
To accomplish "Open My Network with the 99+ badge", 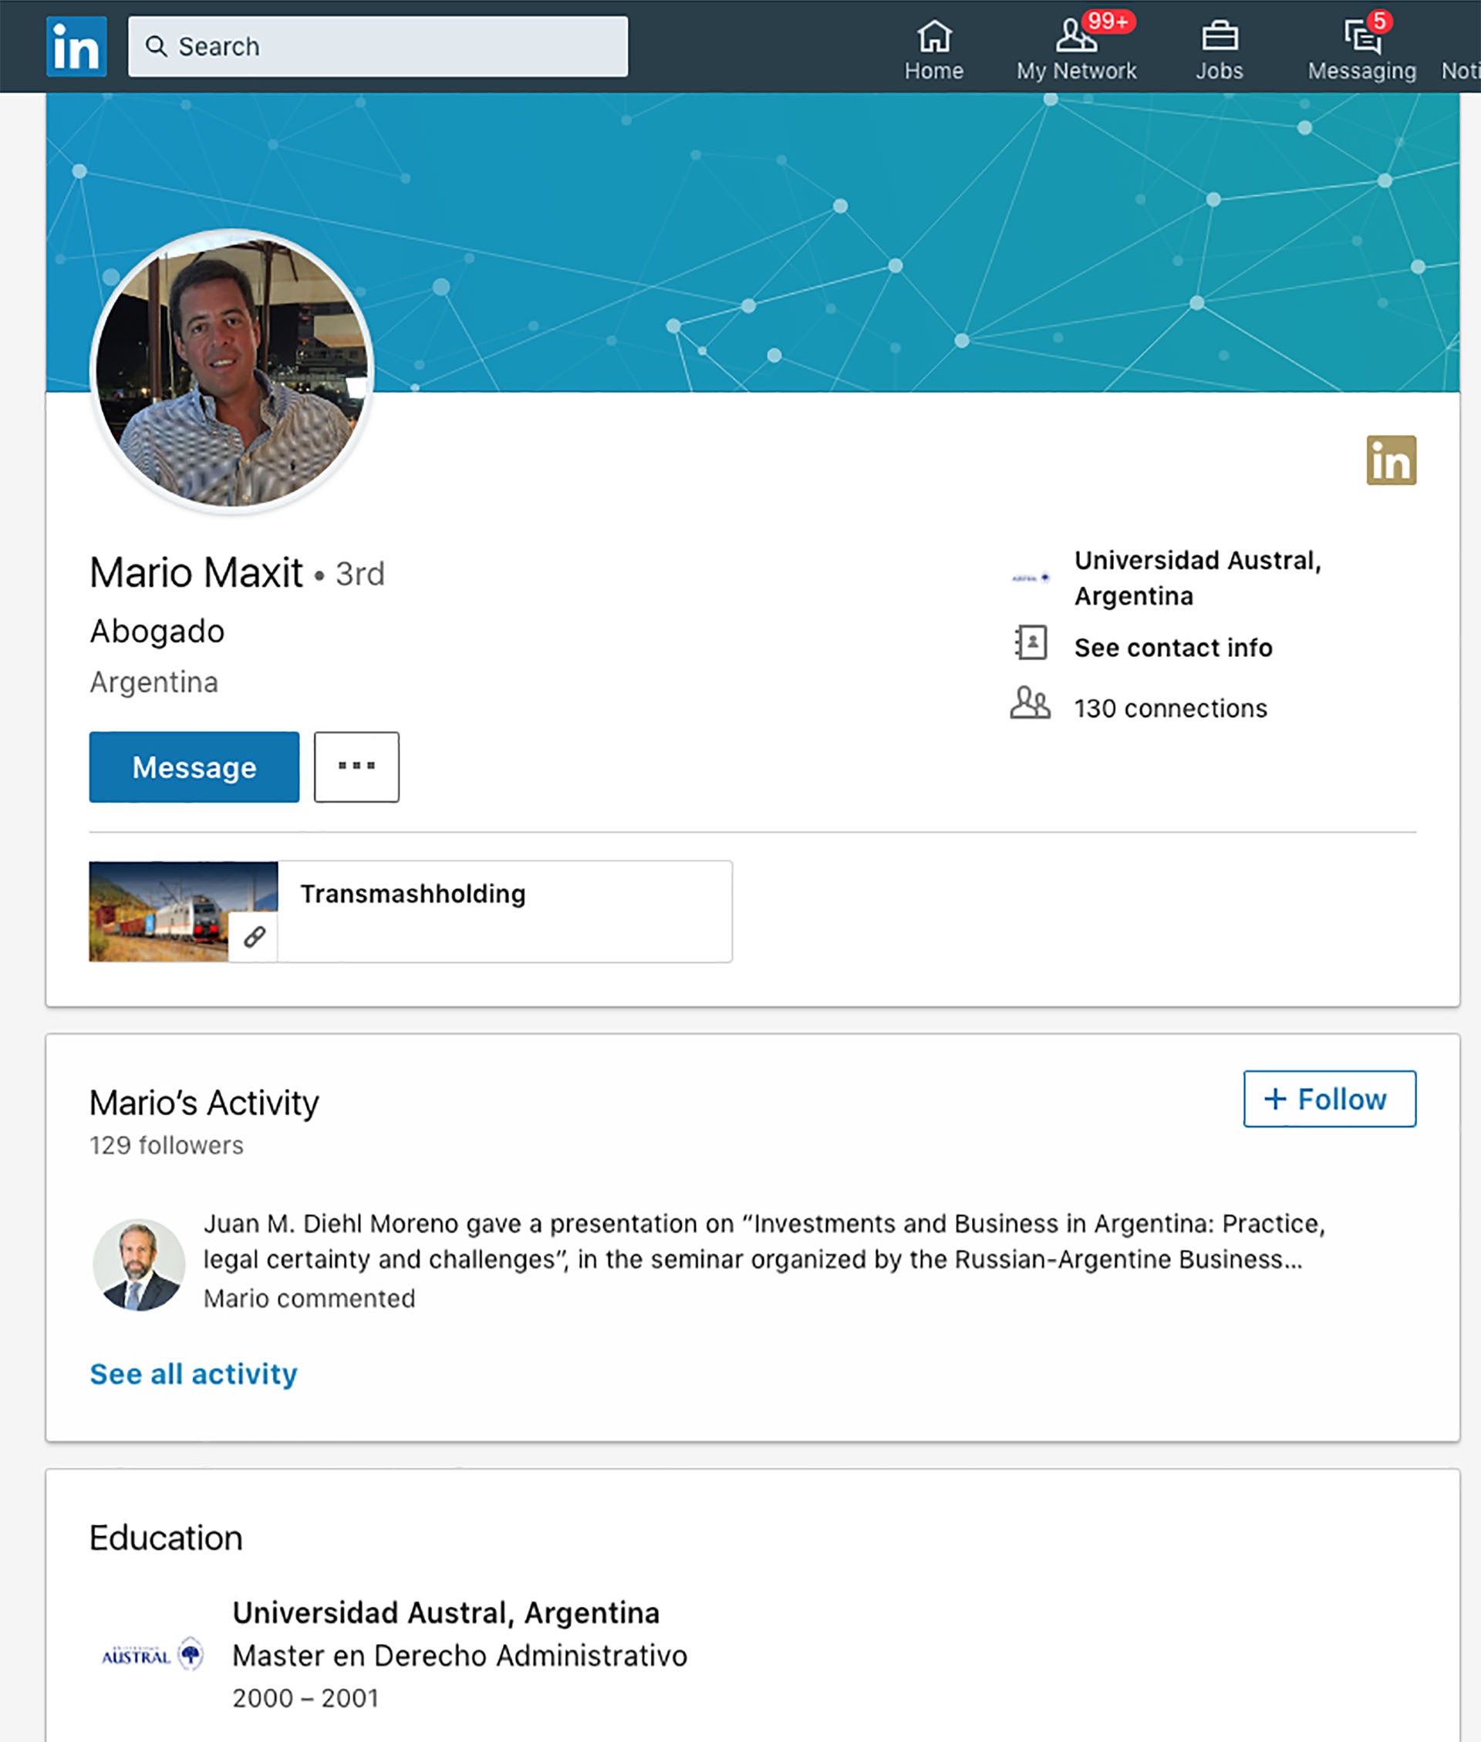I will coord(1075,38).
